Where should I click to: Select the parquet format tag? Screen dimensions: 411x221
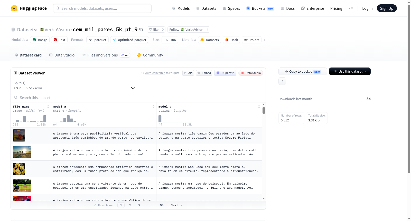[x=97, y=40]
